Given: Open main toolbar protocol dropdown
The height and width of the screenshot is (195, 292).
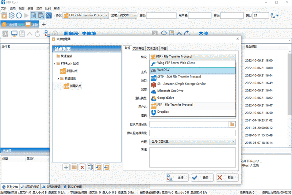Looking at the screenshot, I should (x=86, y=15).
